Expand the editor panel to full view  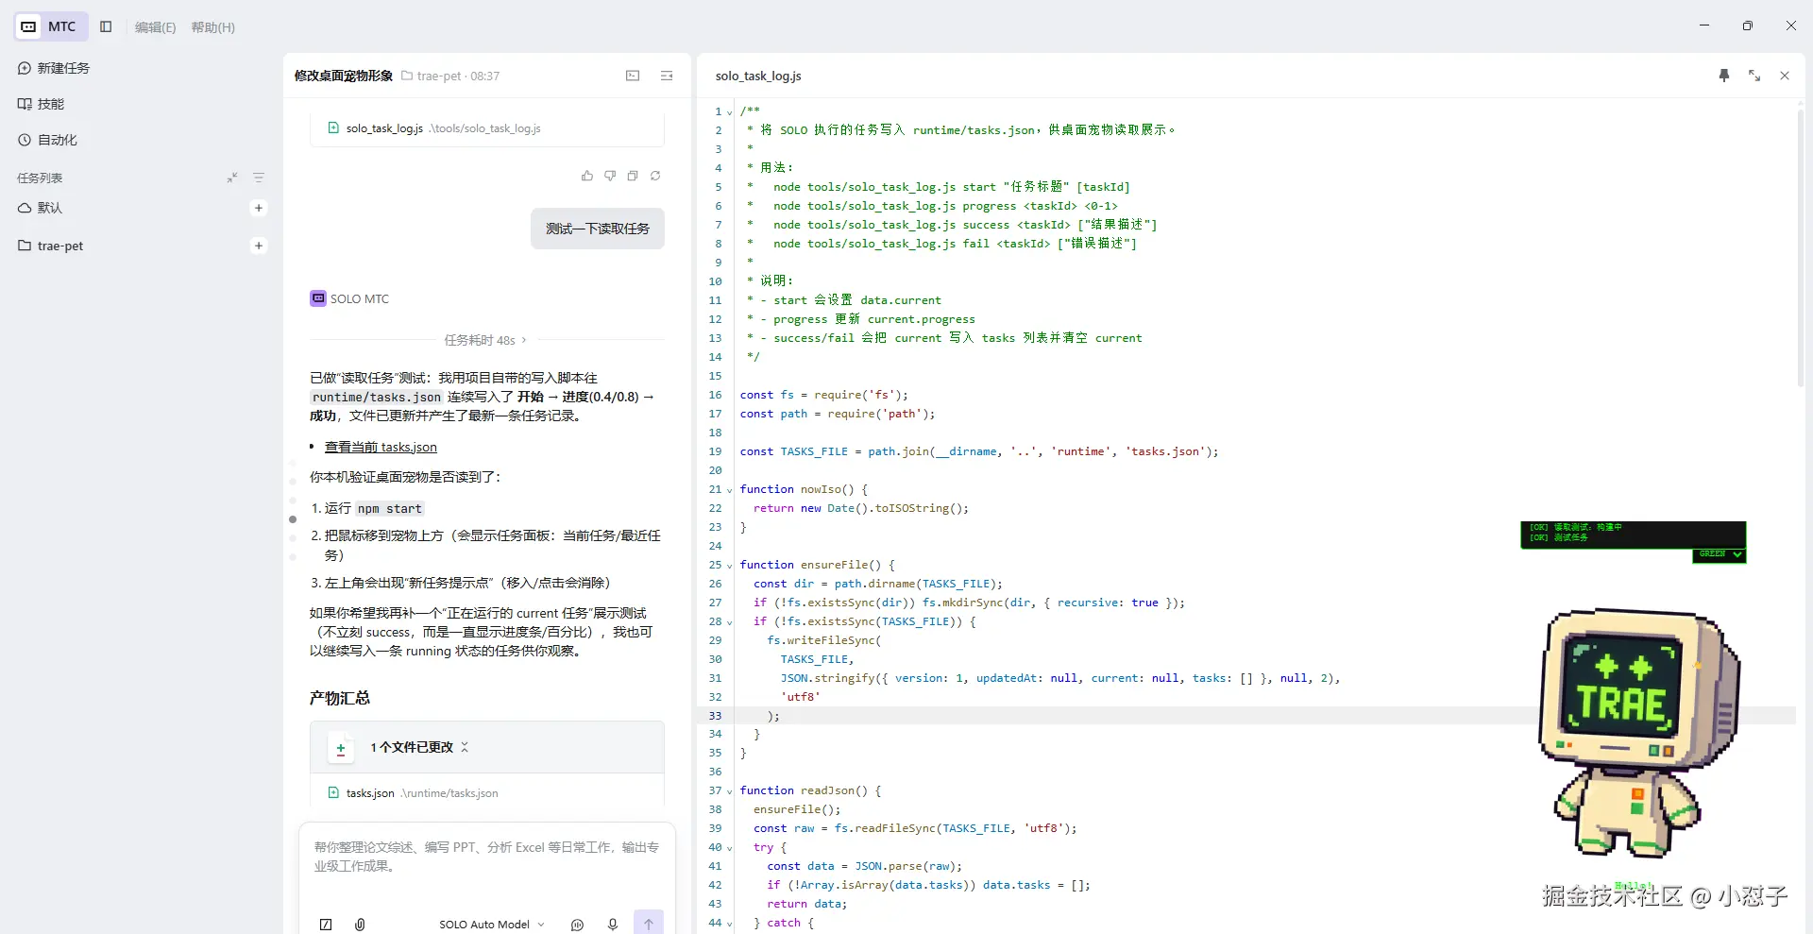pos(1754,76)
